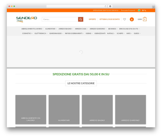Open Abbigliamento da Lavoro category tile
162x137 pixels.
point(31,109)
